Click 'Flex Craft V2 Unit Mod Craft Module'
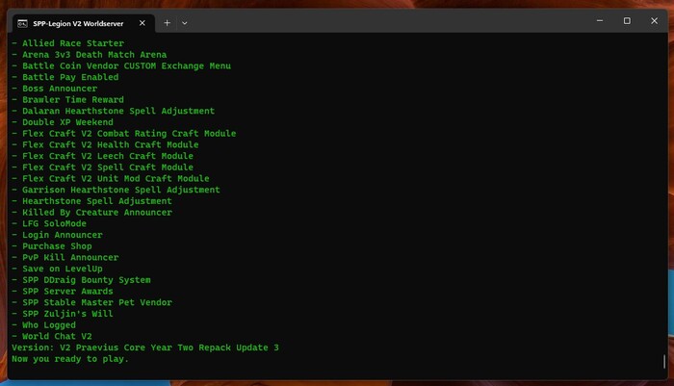The width and height of the screenshot is (674, 386). click(111, 178)
